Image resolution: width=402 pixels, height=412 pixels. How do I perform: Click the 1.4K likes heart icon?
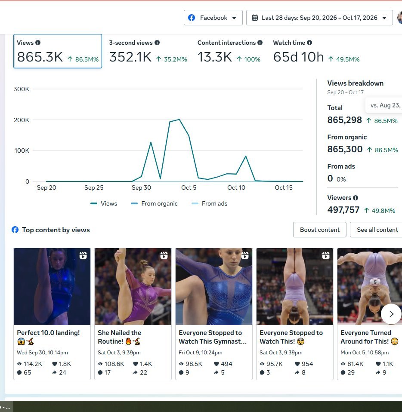point(136,364)
